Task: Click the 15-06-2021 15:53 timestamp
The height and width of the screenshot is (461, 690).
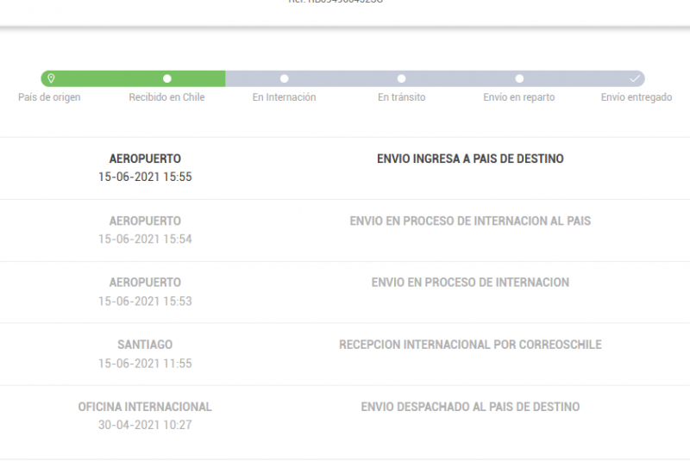Action: pyautogui.click(x=145, y=301)
